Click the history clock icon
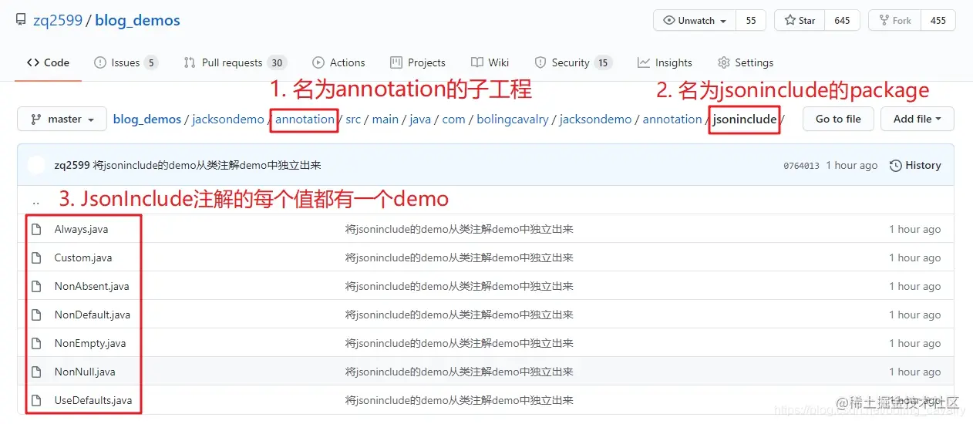This screenshot has height=424, width=973. [895, 165]
